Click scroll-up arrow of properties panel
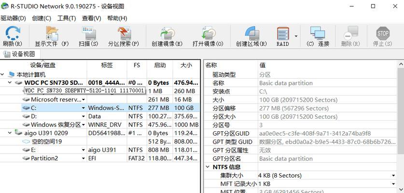 click(401, 65)
